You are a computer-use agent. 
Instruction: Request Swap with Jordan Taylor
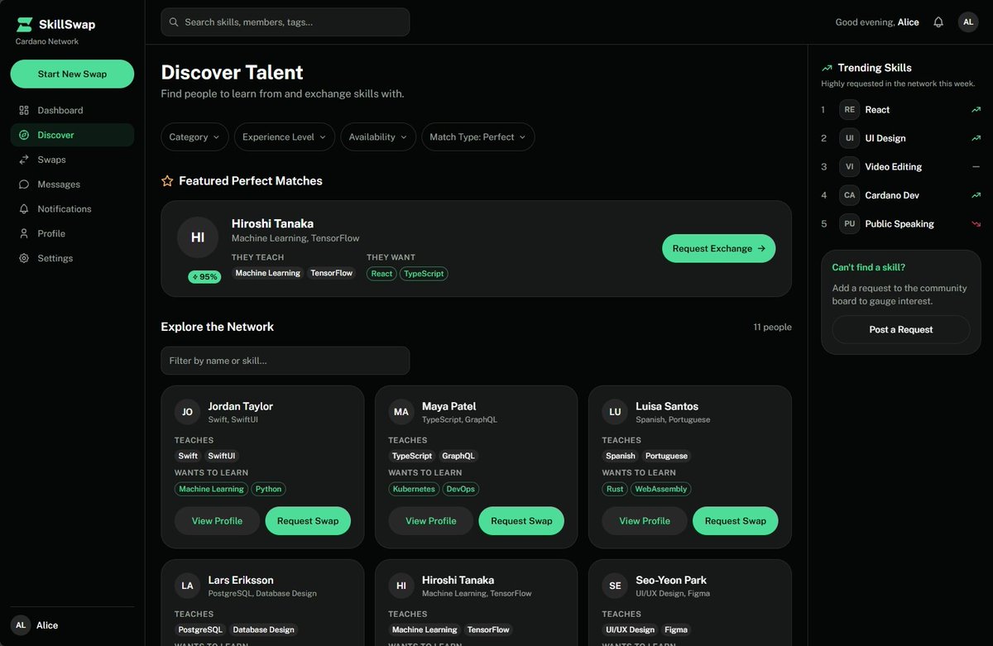coord(308,521)
